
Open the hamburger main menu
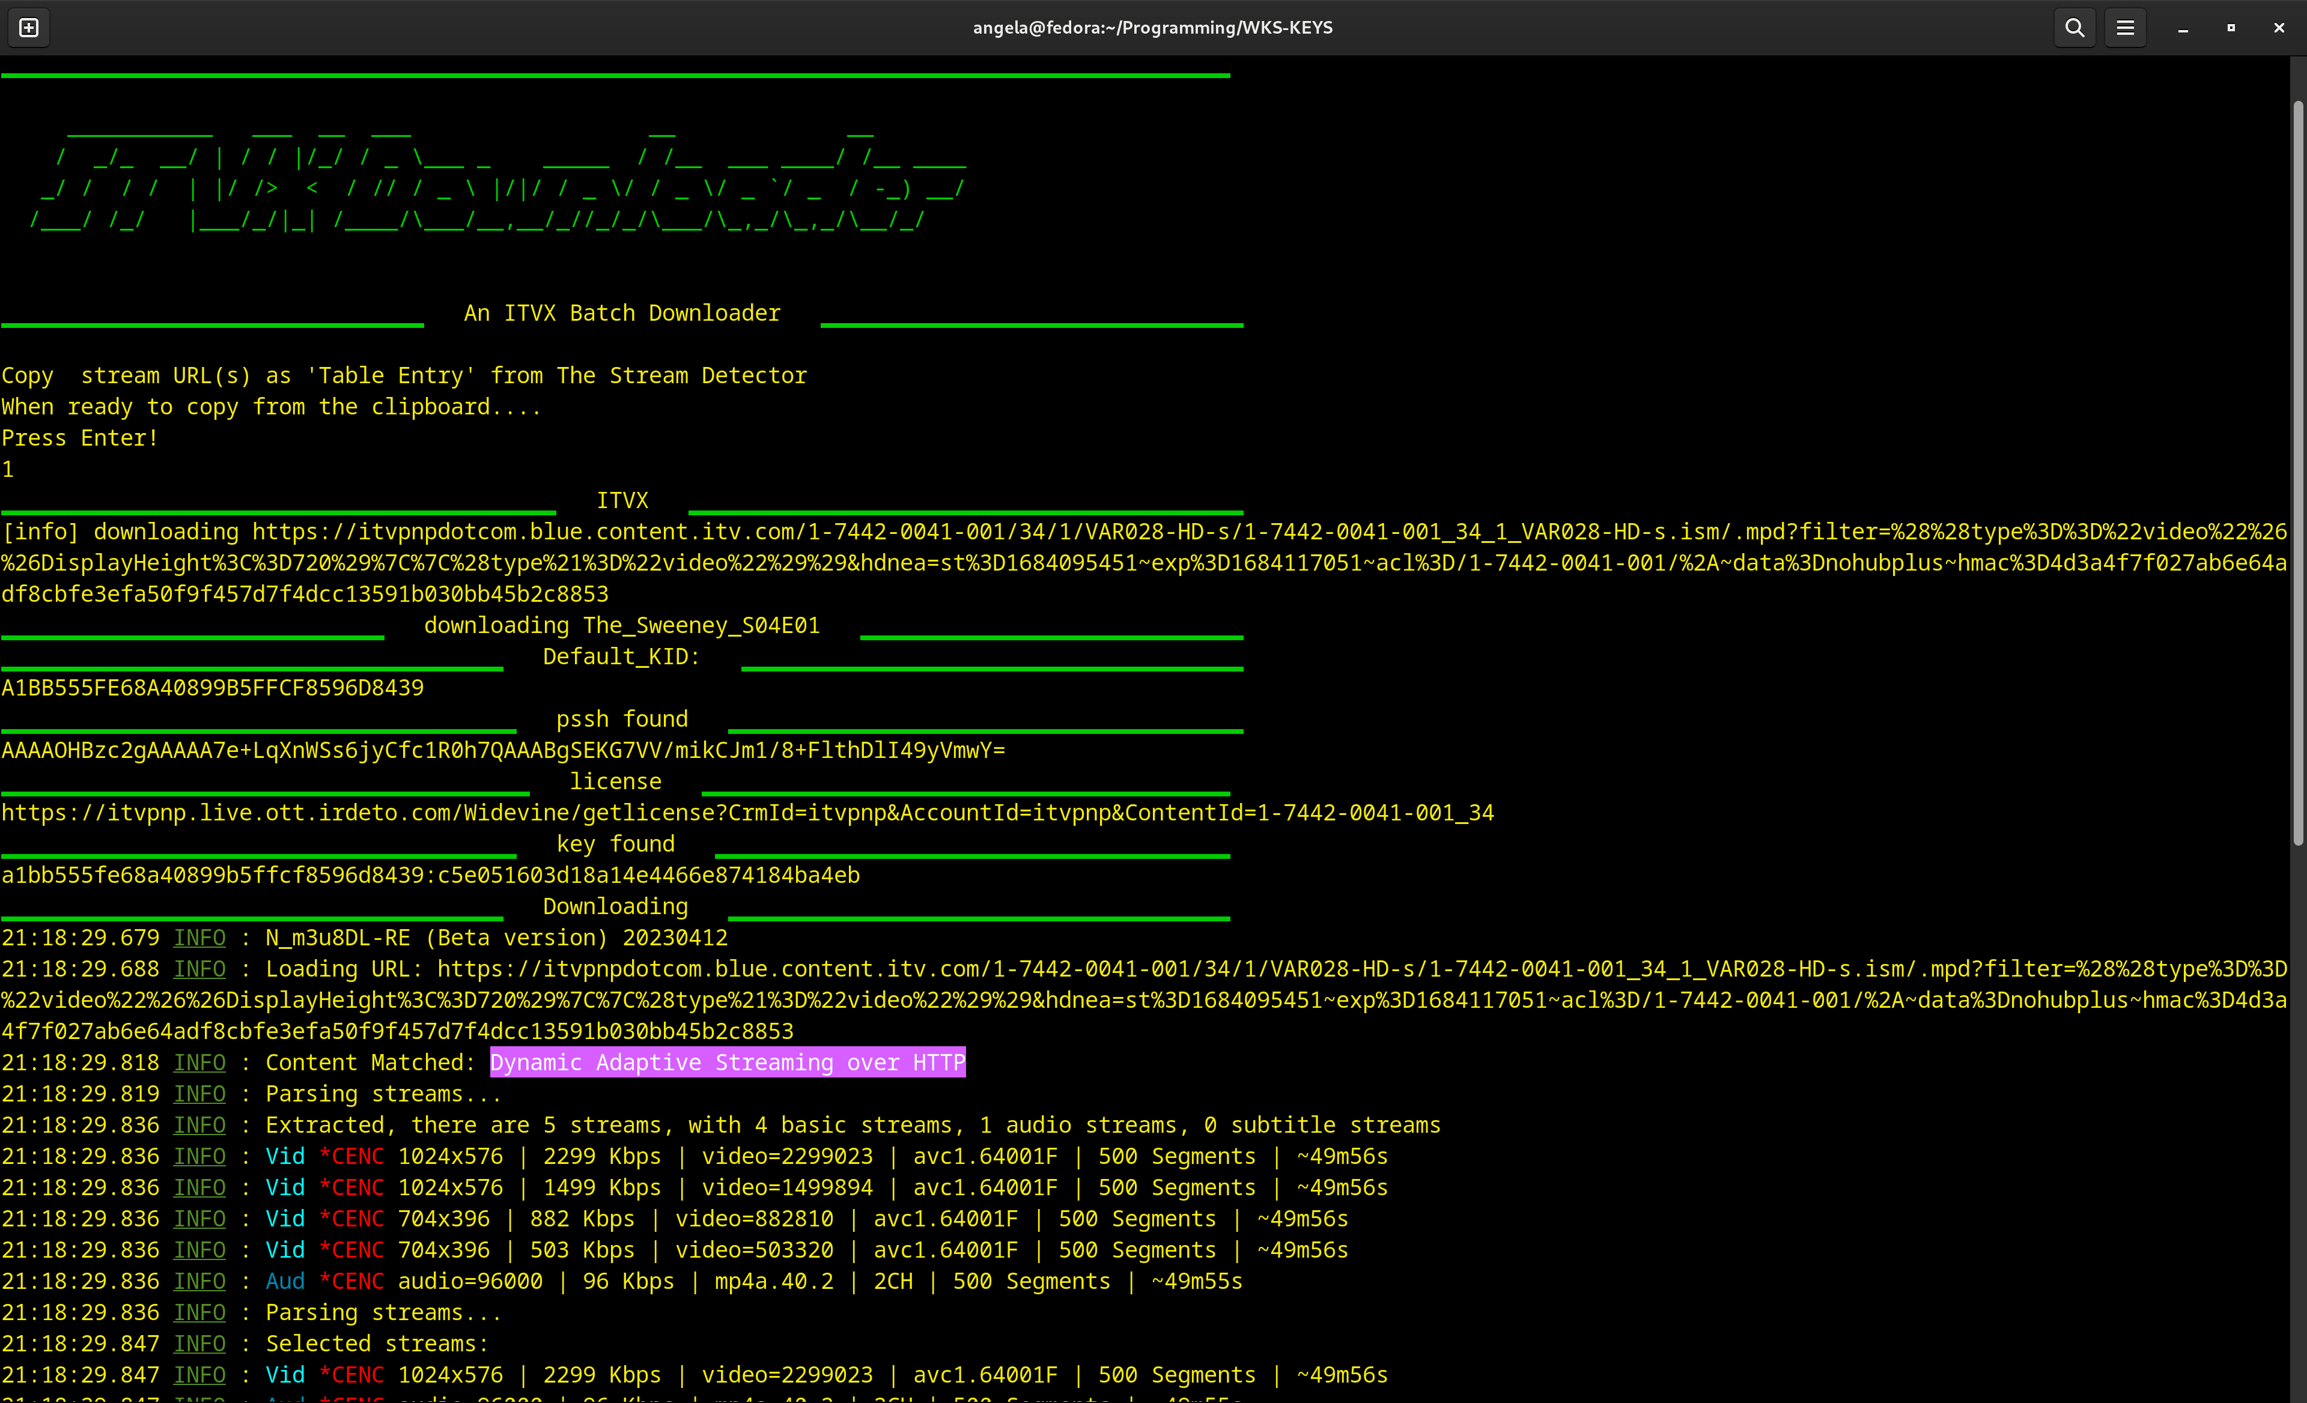click(2126, 27)
